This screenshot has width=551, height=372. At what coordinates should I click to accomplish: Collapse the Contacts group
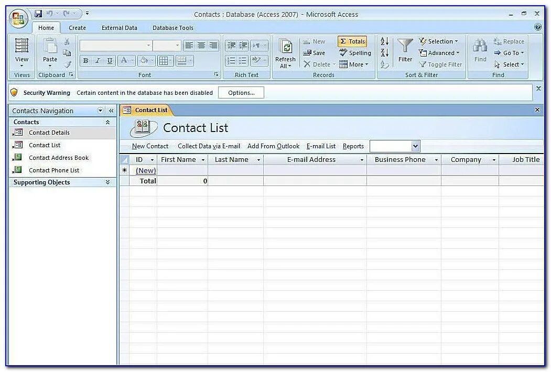pos(107,122)
